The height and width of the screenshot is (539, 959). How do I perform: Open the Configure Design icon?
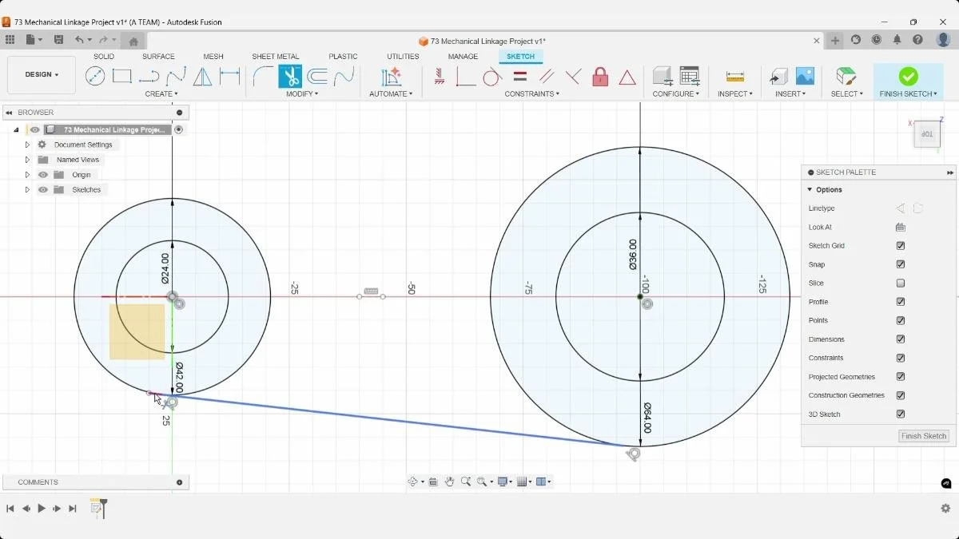coord(662,77)
